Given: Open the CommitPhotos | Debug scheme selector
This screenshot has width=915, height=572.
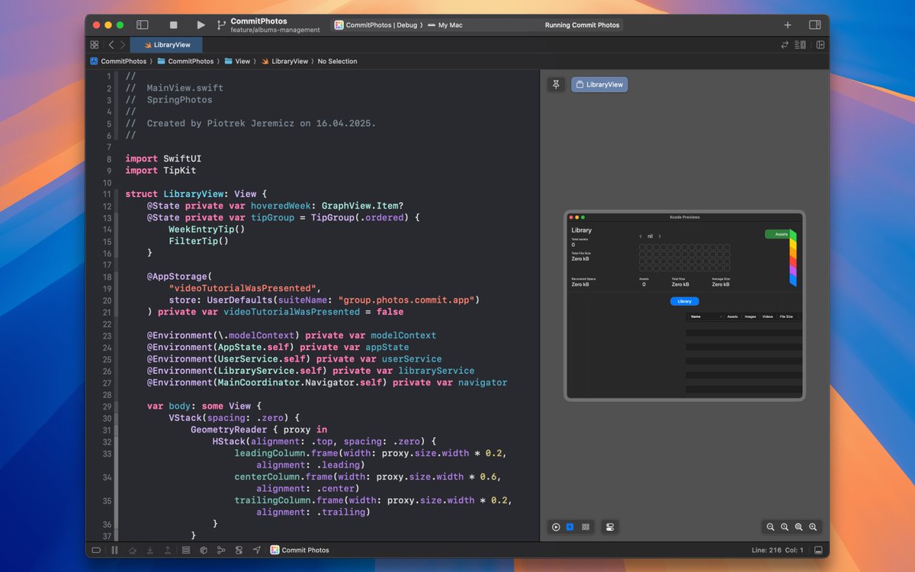Looking at the screenshot, I should [376, 25].
